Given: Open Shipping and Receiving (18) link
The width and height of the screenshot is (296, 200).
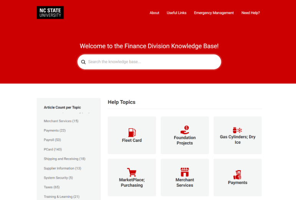Looking at the screenshot, I should click(64, 159).
